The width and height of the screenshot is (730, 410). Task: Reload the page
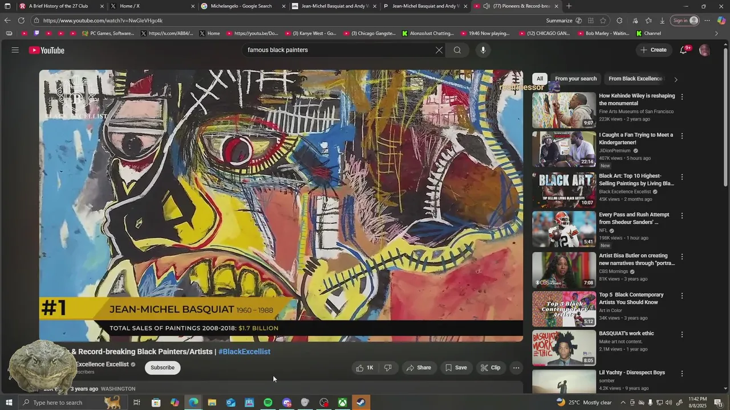pyautogui.click(x=21, y=20)
